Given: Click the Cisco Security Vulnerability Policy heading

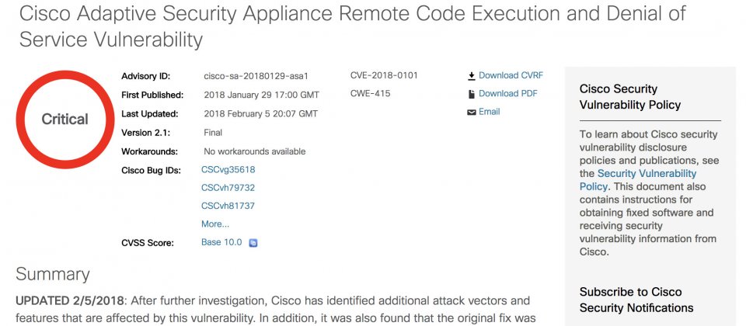Looking at the screenshot, I should pyautogui.click(x=630, y=97).
